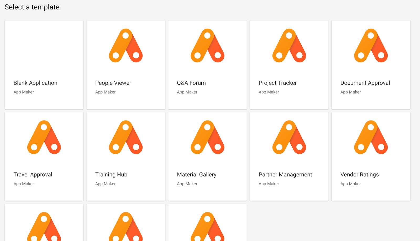Select the Vendor Ratings template icon
This screenshot has width=420, height=241.
[371, 137]
